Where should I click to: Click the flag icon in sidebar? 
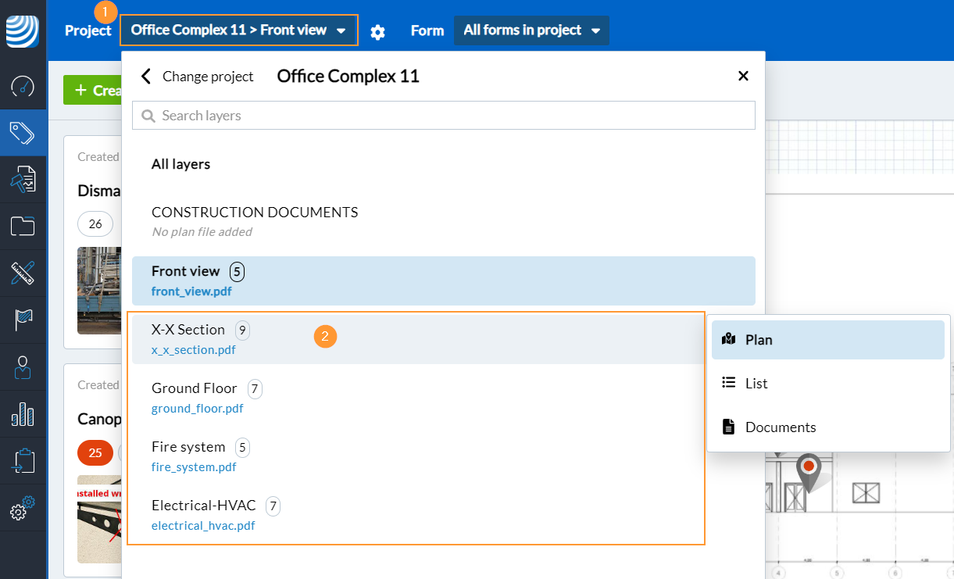click(23, 320)
